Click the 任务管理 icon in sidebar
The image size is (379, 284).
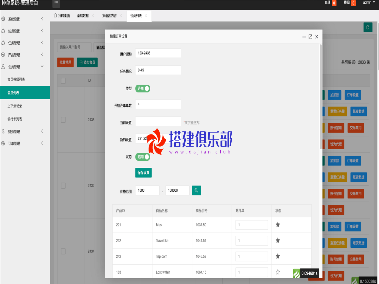click(3, 43)
